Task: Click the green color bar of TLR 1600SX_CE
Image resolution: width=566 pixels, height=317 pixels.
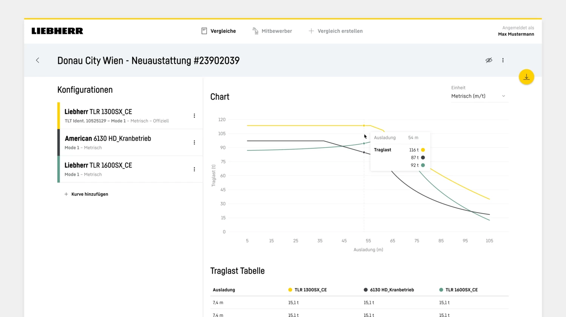Action: pyautogui.click(x=58, y=169)
